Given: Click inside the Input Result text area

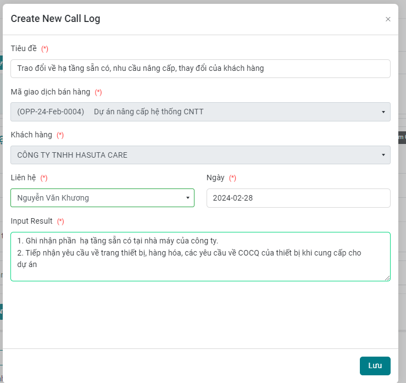Looking at the screenshot, I should coord(200,256).
